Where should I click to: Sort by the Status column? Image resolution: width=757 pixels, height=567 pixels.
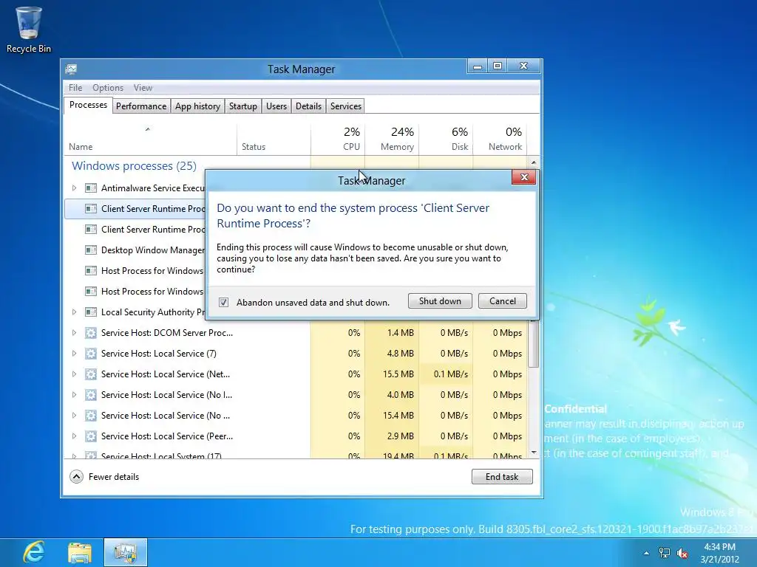(x=274, y=139)
